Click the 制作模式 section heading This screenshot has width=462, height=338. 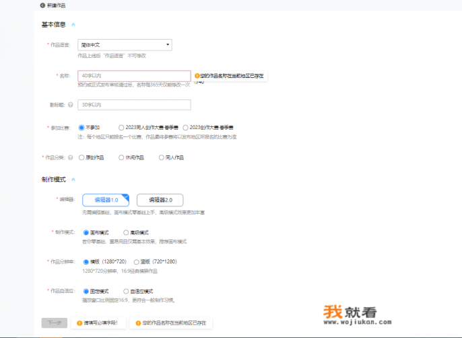[x=54, y=179]
